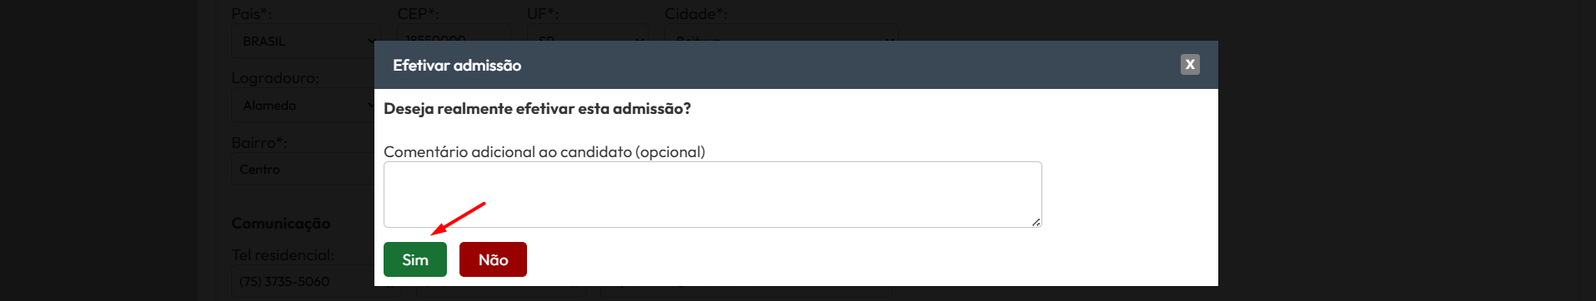
Task: Click the Comentário adicional ao candidato label
Action: pos(545,152)
